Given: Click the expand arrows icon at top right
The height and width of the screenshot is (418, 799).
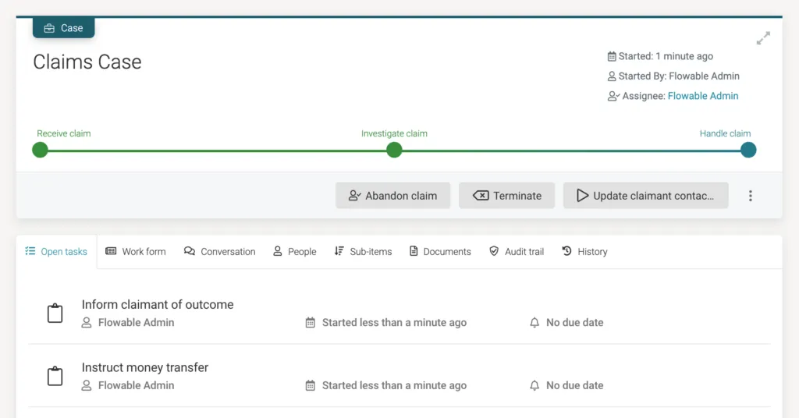Looking at the screenshot, I should (763, 38).
